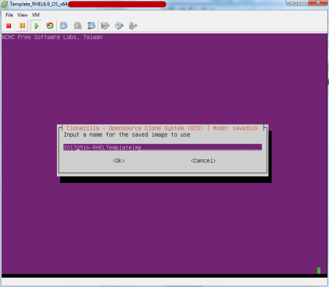Select the <Ok> button in Clonezilla dialog
This screenshot has height=287, width=329.
118,161
